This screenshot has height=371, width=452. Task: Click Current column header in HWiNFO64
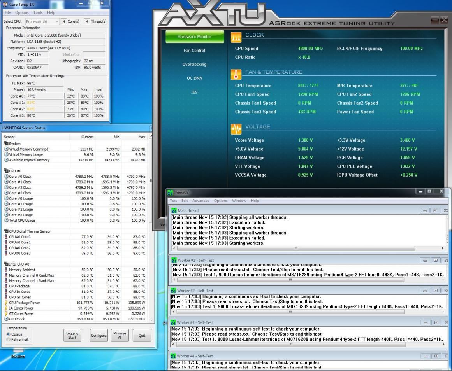pos(83,137)
